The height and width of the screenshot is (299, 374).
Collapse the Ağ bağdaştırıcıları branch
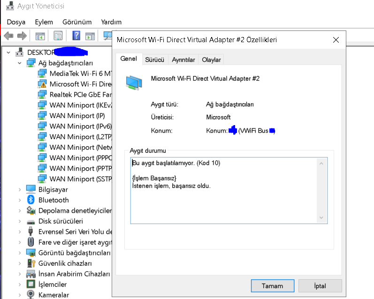20,63
